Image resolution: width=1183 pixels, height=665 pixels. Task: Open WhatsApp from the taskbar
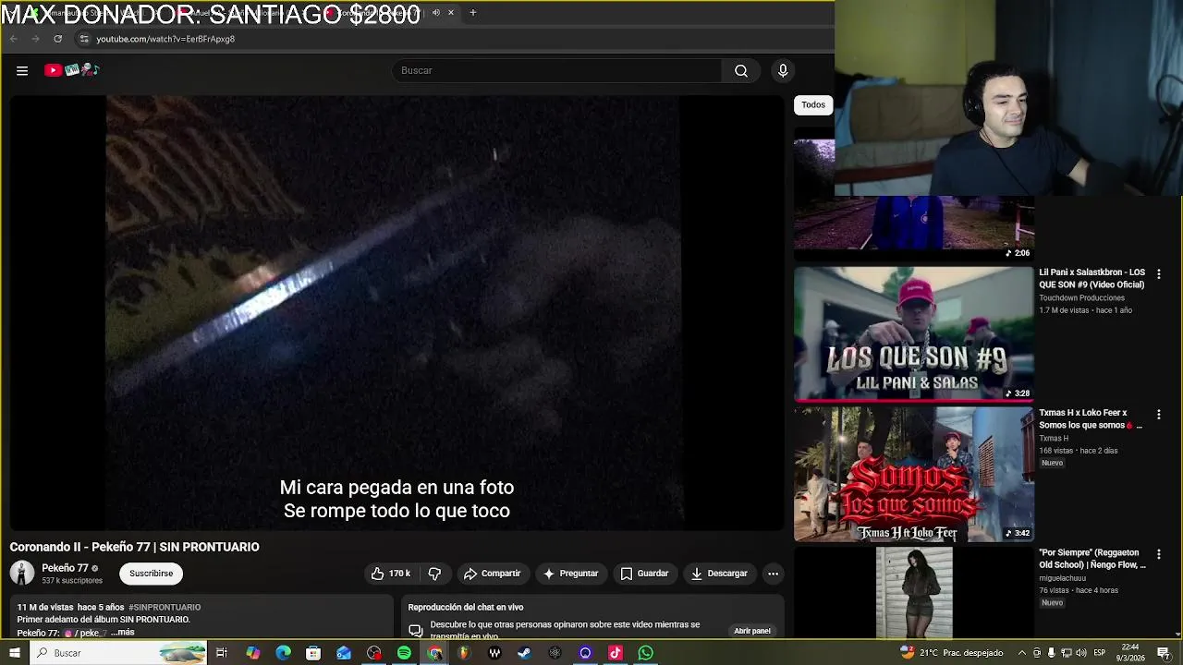[x=646, y=653]
